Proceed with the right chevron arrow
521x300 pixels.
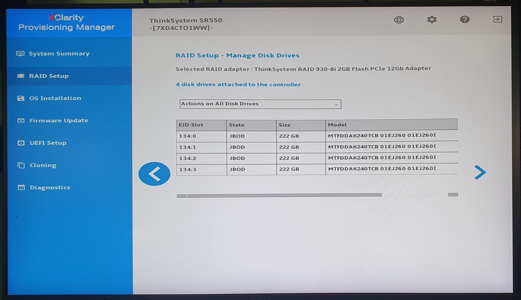tap(480, 172)
